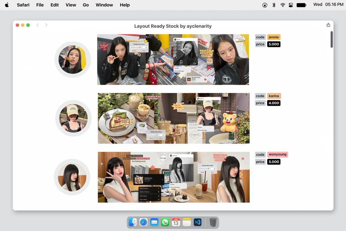Open the Trash in the dock
The height and width of the screenshot is (231, 346).
pos(213,222)
